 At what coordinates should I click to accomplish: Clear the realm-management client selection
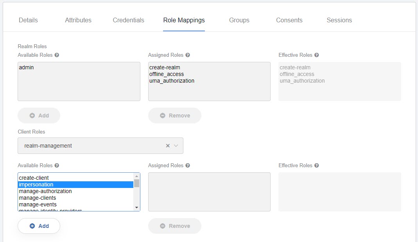point(168,146)
